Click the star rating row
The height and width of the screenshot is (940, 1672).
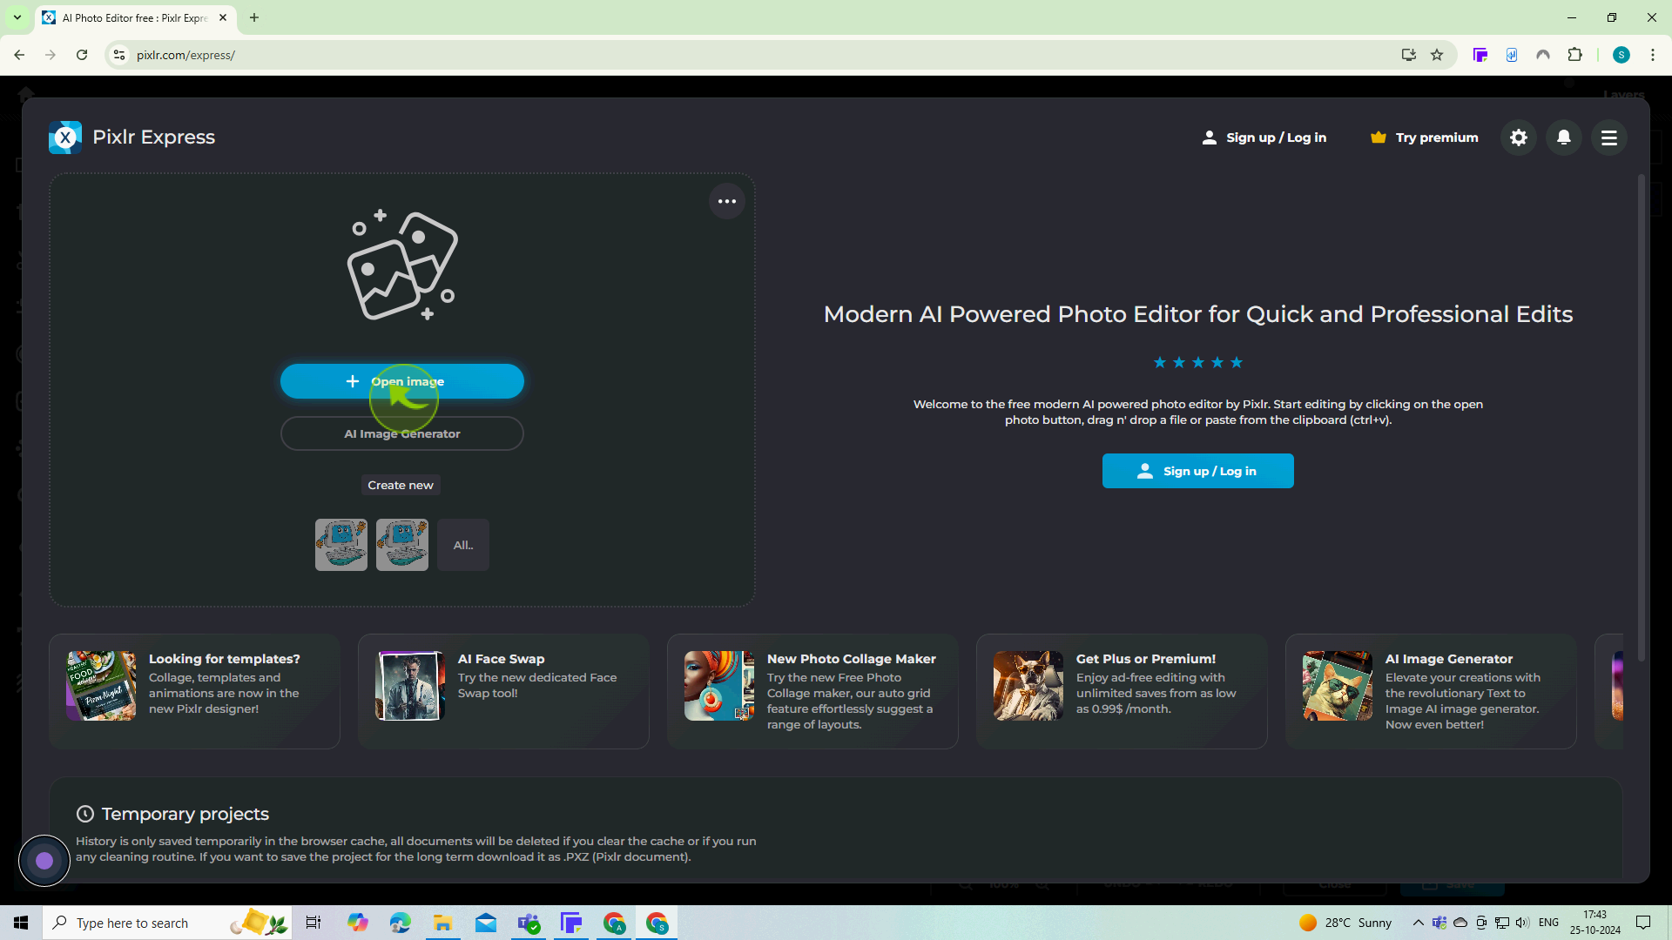click(1198, 362)
